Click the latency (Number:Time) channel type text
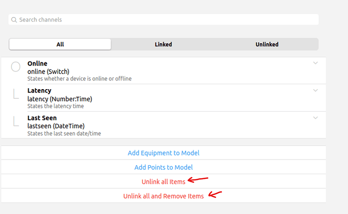This screenshot has width=348, height=214. [x=60, y=99]
